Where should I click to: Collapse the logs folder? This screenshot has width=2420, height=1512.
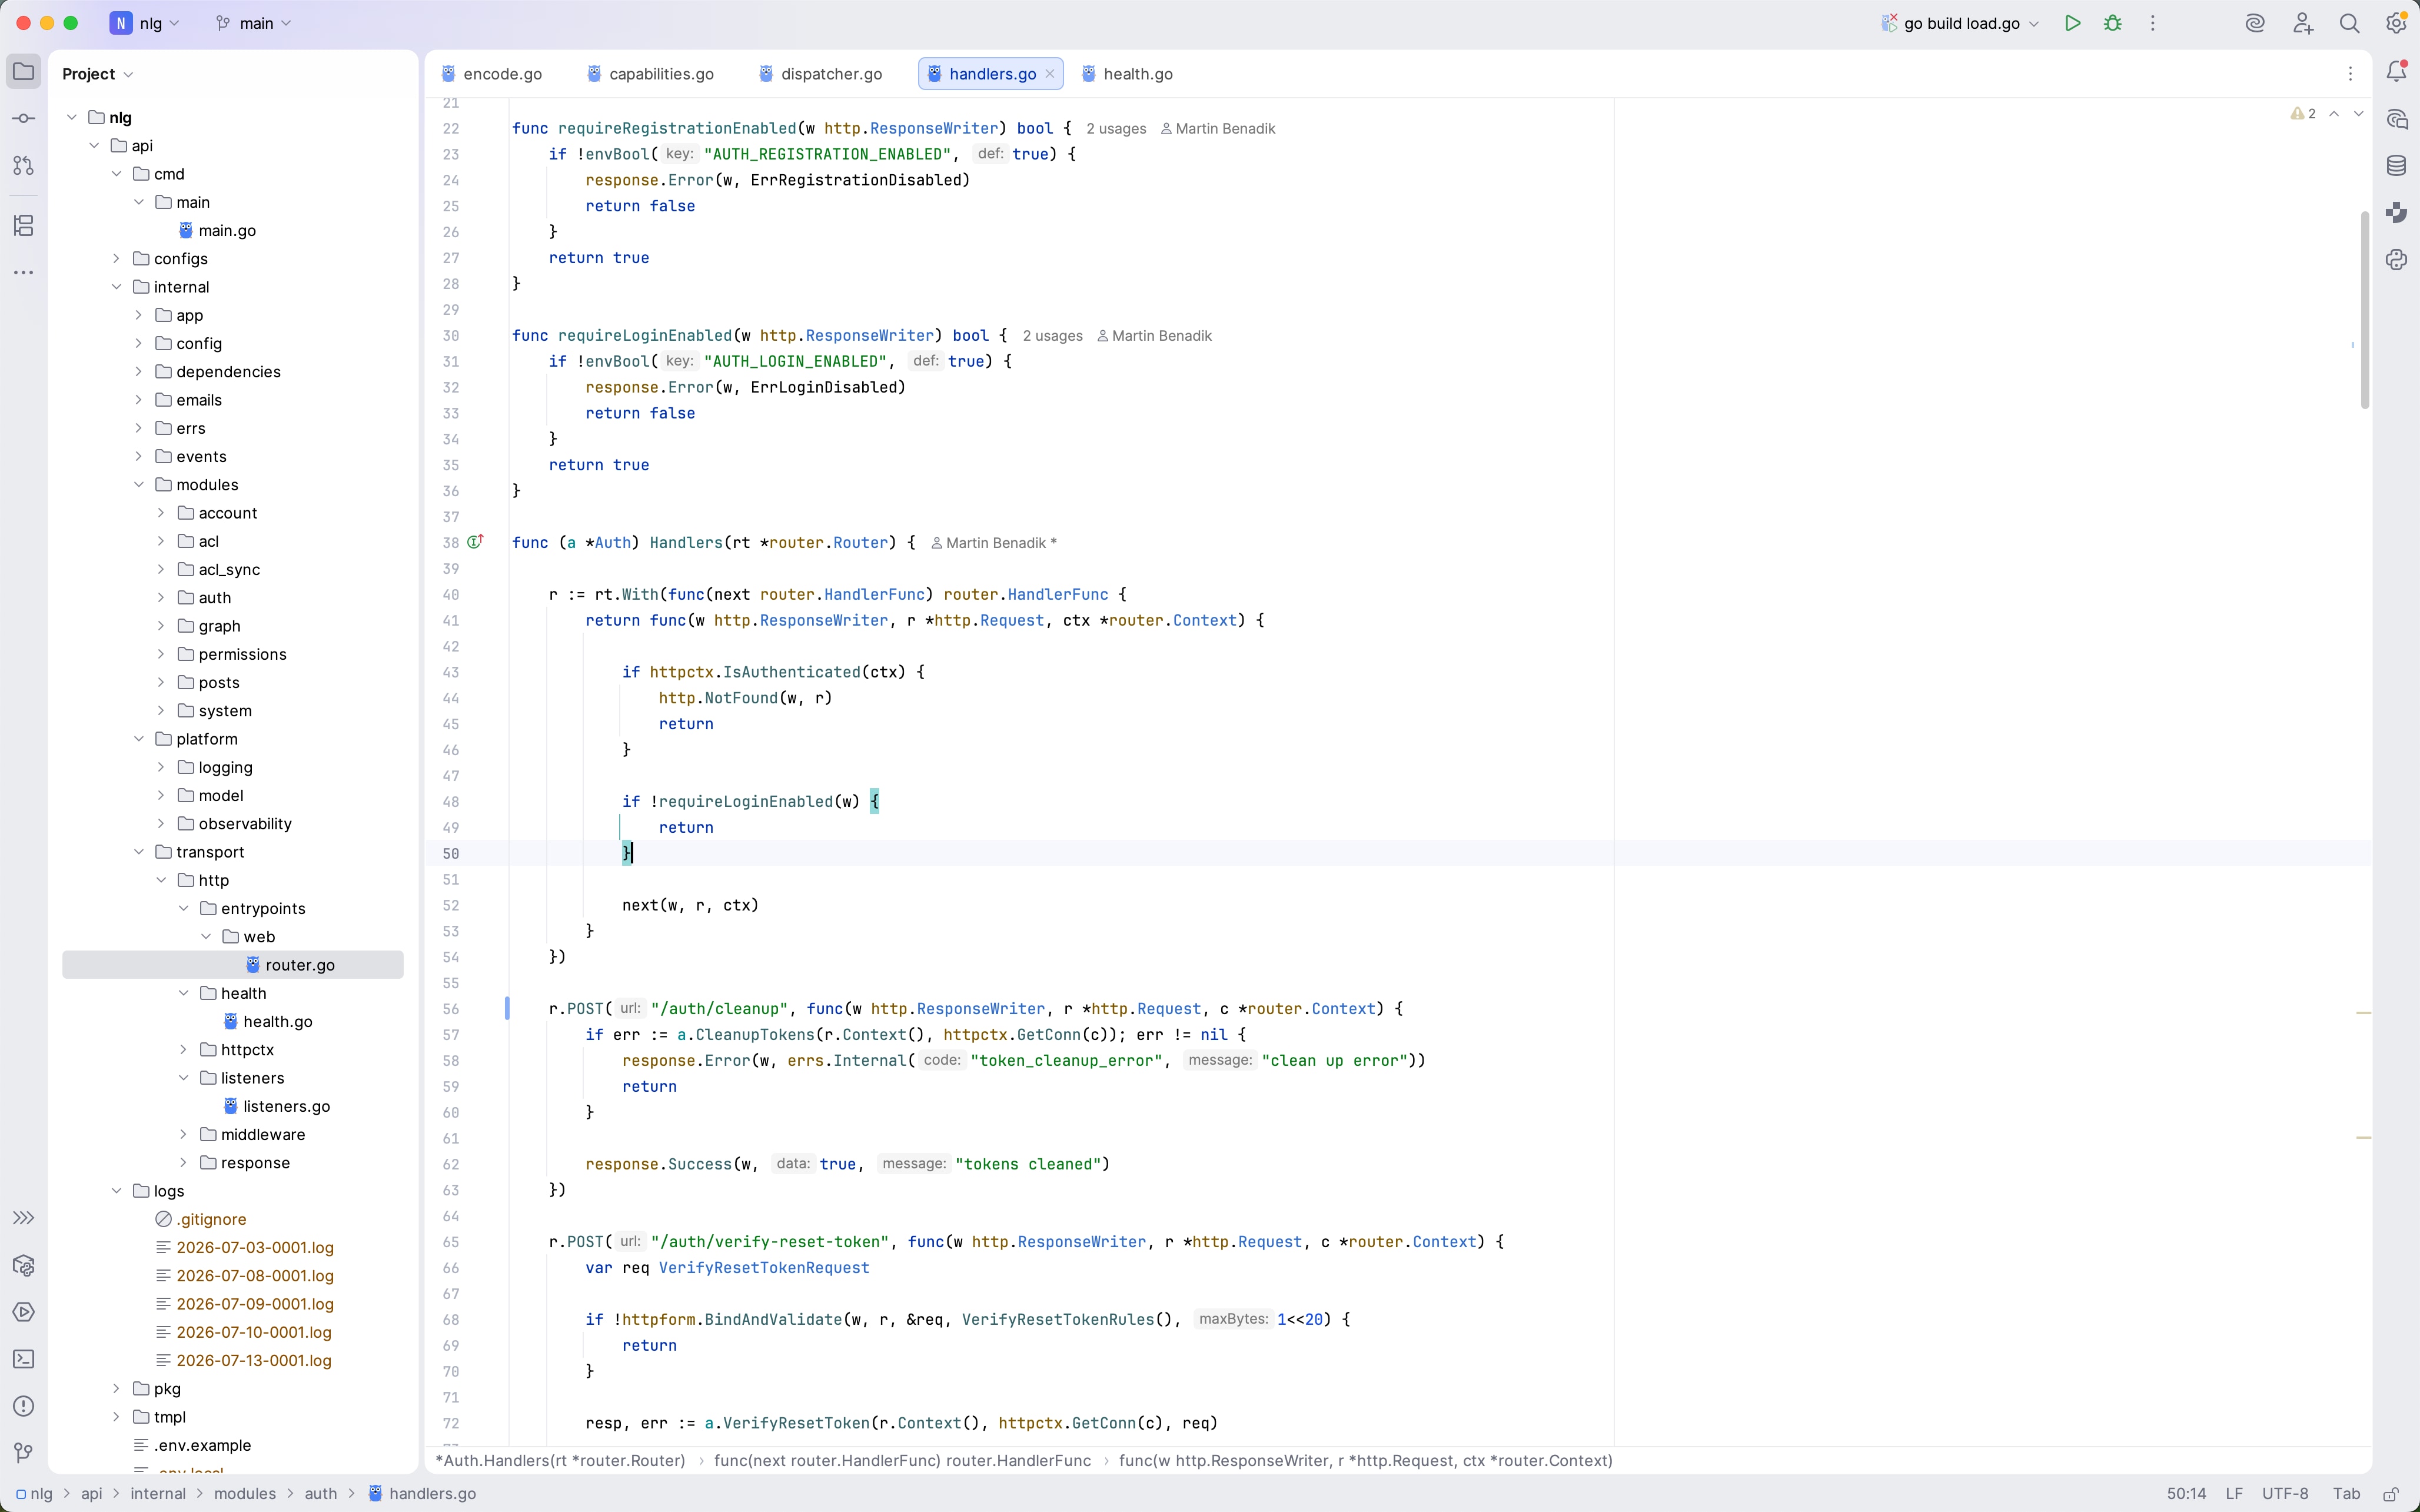(x=116, y=1191)
